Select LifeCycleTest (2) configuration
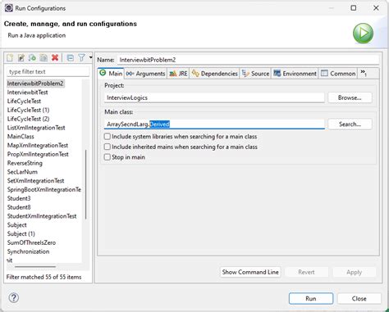 click(x=28, y=119)
